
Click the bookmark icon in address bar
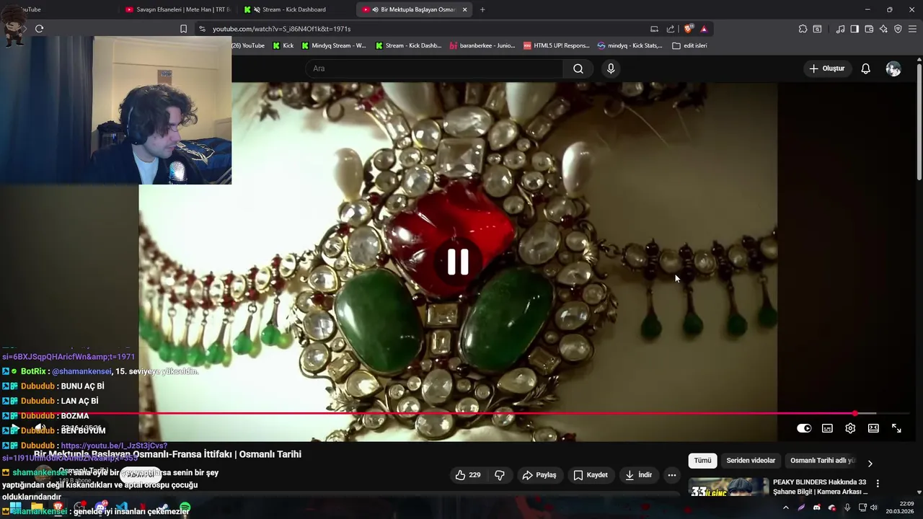183,29
